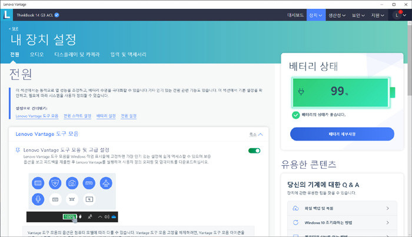This screenshot has height=237, width=412.
Task: Expand the Windows 10 초기화하는 방법 arrow
Action: (387, 222)
